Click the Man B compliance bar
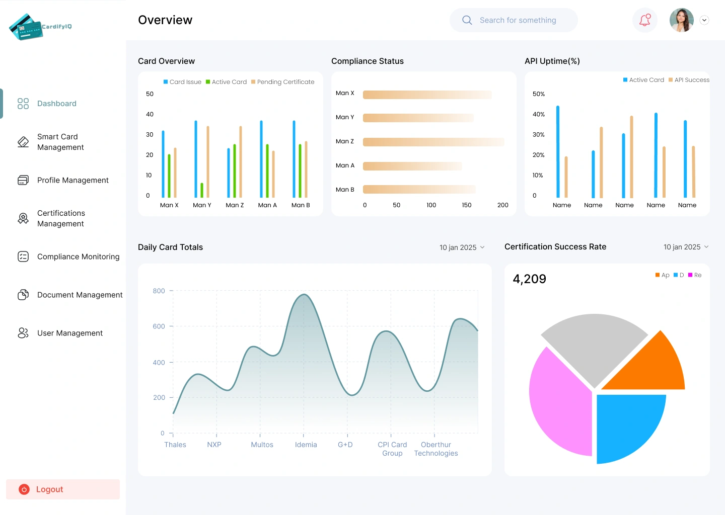725x515 pixels. (419, 190)
